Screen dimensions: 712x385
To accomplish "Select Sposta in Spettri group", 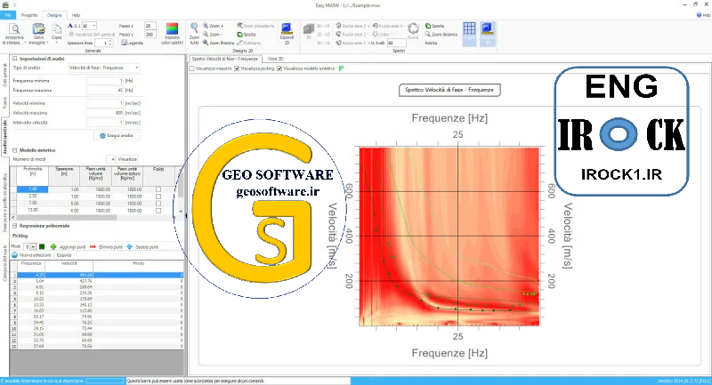I will [435, 26].
